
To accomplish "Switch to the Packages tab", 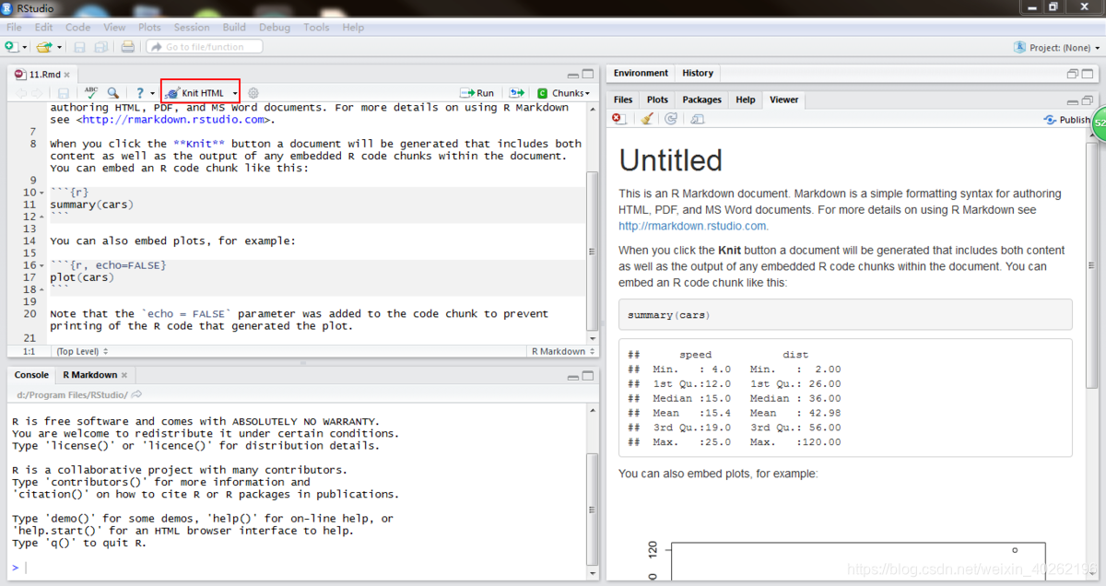I will tap(702, 100).
